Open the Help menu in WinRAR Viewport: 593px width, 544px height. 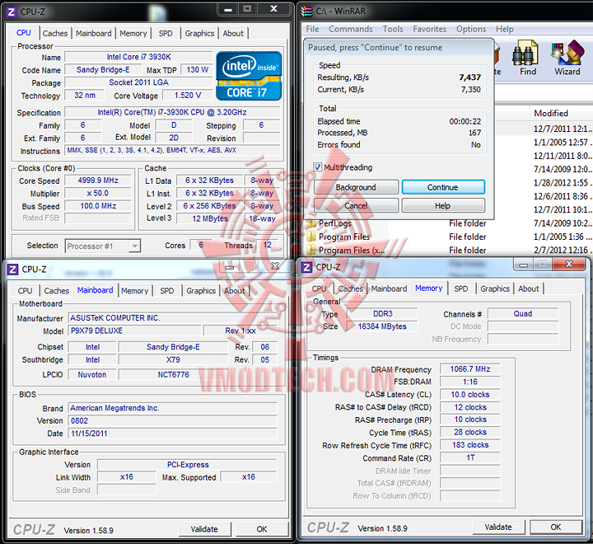(x=505, y=29)
